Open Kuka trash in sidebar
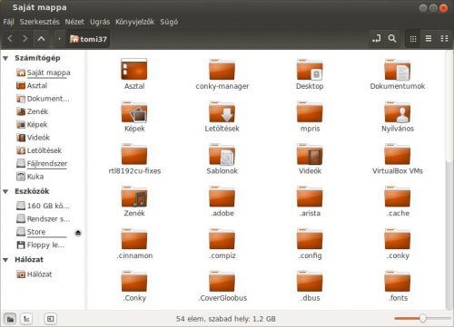 pyautogui.click(x=30, y=177)
